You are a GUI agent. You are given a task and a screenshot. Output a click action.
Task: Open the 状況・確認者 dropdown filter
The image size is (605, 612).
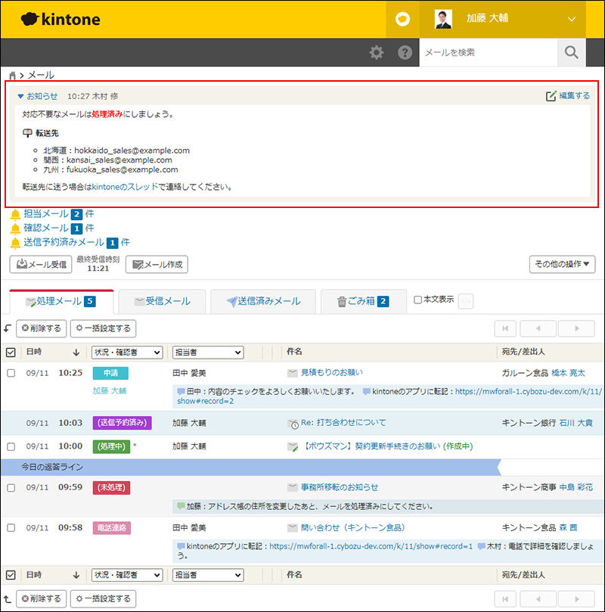point(127,352)
